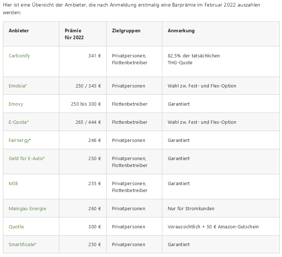282x257 pixels.
Task: Select the Prämie für 2022 column header
Action: tap(74, 34)
